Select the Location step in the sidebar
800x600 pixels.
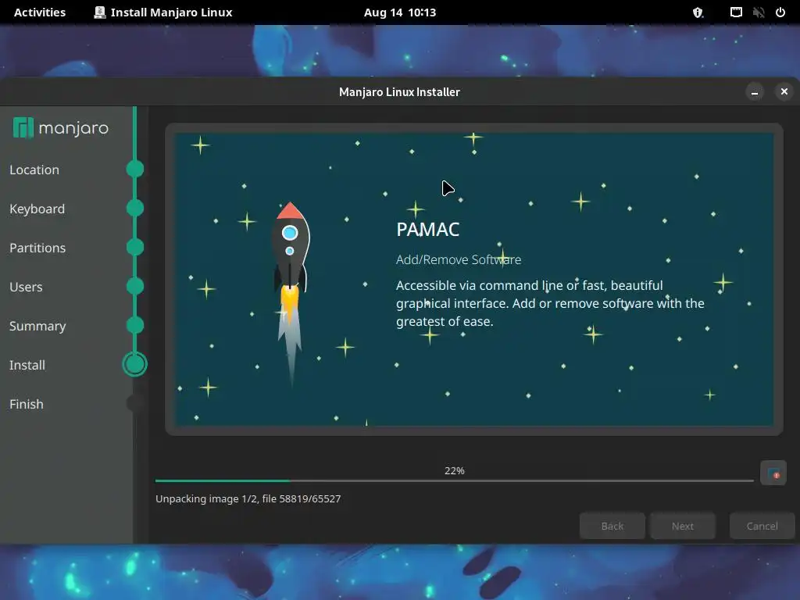34,170
